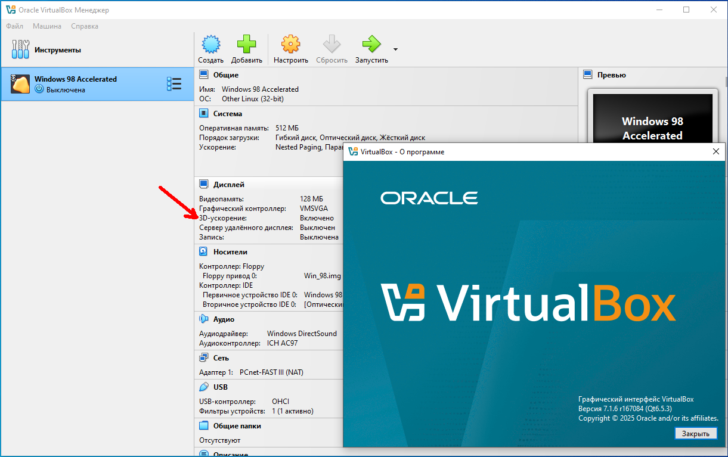Click the Windows 98 Accelerated preview thumbnail
Screen dimensions: 728x457
(x=652, y=118)
